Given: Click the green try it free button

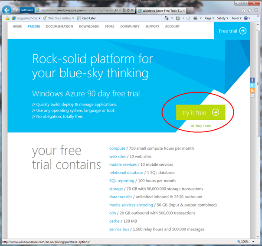Looking at the screenshot, I should point(201,112).
